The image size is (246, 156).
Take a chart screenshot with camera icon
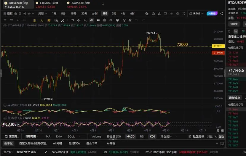(153, 14)
